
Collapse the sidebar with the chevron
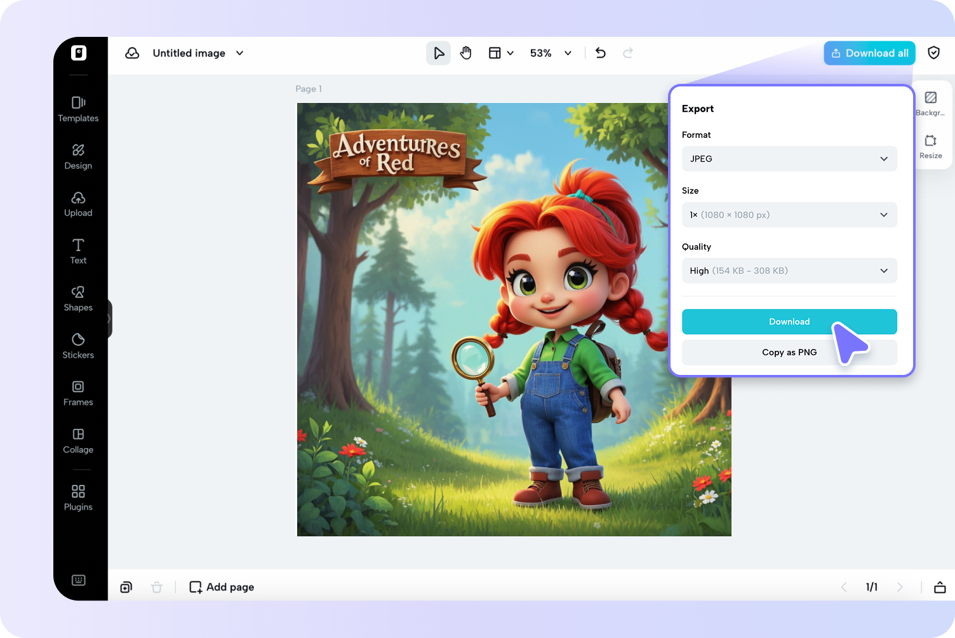click(x=107, y=318)
